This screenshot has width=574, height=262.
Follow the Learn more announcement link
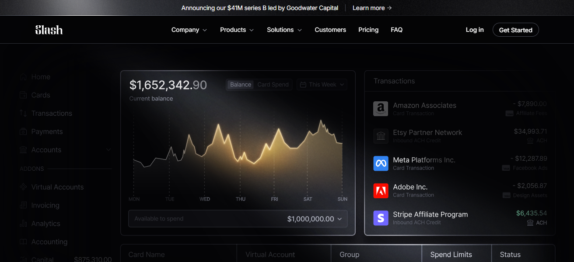(372, 8)
